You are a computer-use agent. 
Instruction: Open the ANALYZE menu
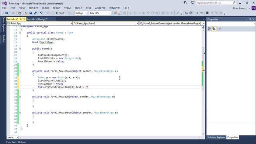[x=100, y=8]
